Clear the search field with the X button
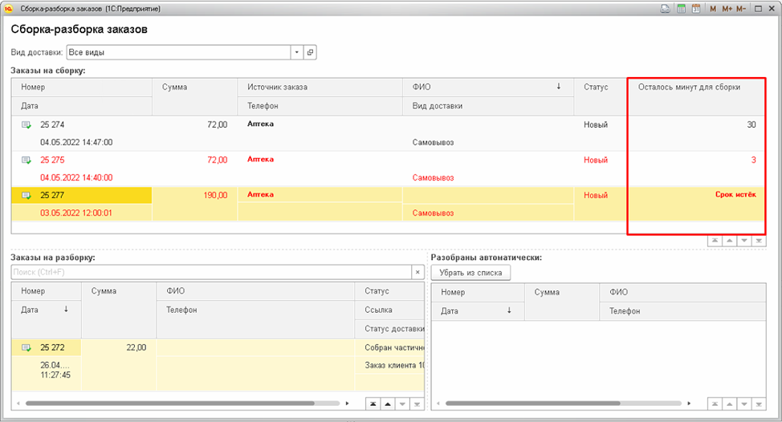 [417, 273]
